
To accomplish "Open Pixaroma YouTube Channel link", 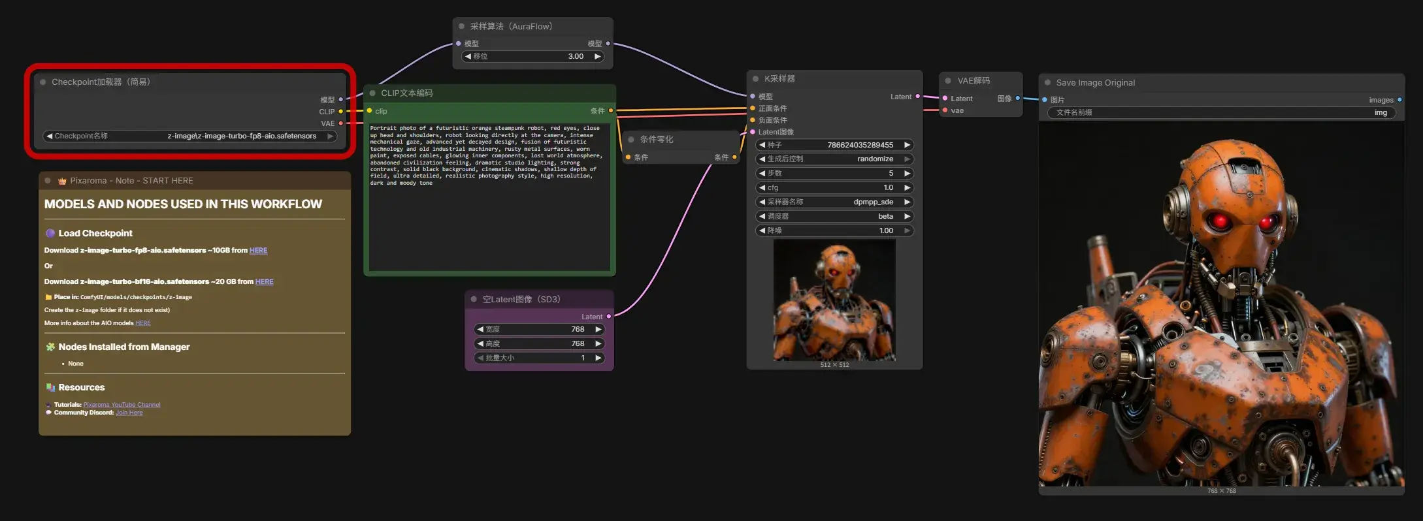I will pos(122,405).
